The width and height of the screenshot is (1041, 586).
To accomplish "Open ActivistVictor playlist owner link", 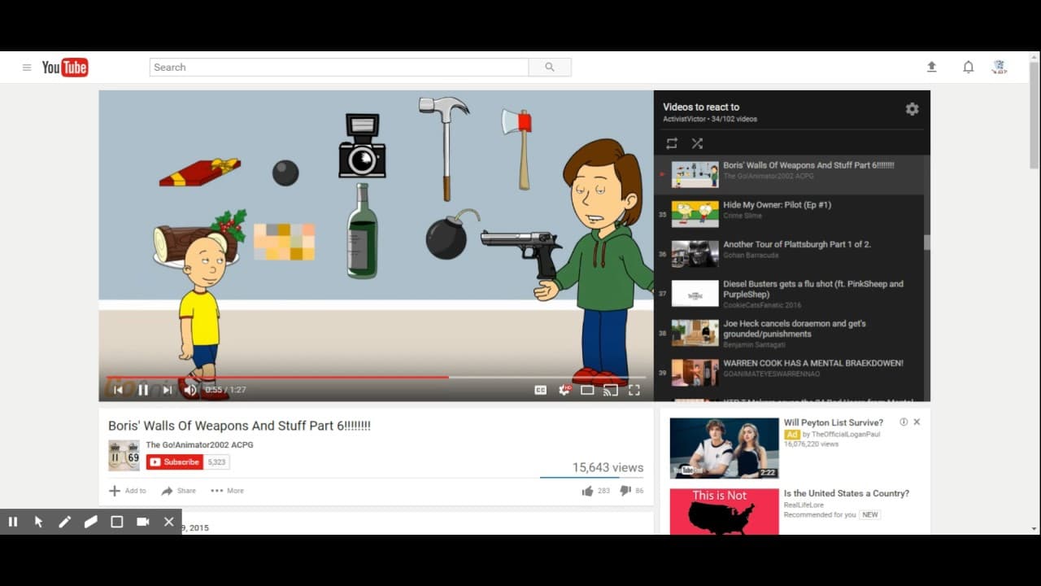I will [684, 119].
